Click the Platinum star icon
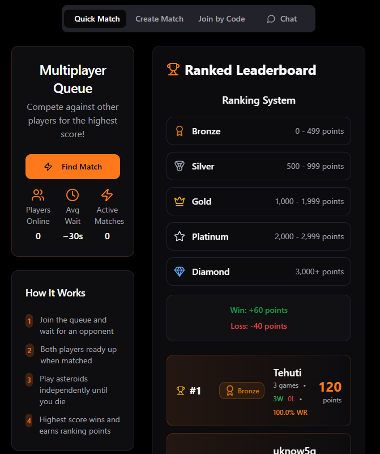 (180, 236)
